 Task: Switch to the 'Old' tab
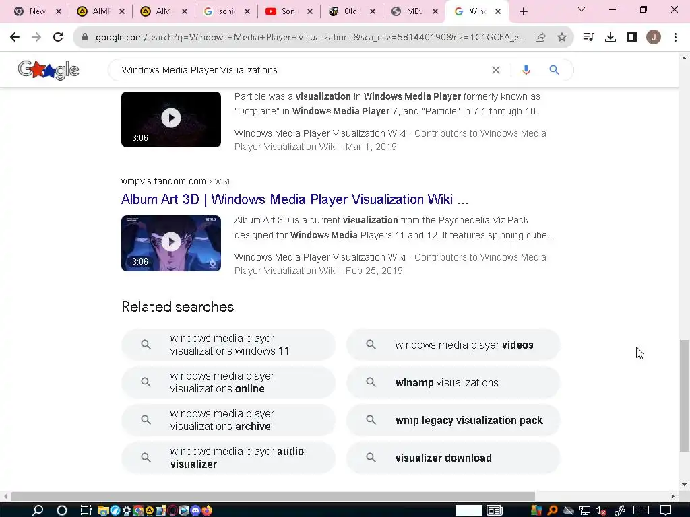tap(350, 12)
